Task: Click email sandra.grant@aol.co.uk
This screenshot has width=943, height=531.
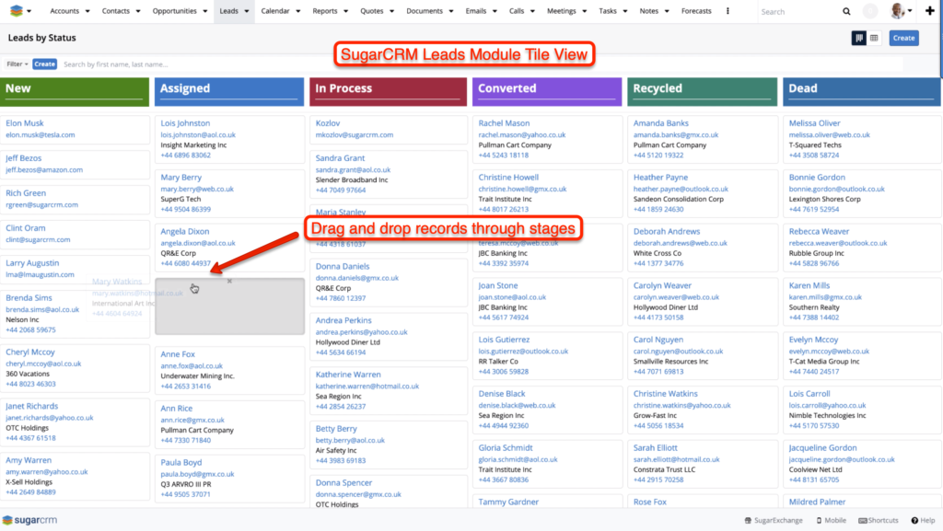Action: click(353, 170)
